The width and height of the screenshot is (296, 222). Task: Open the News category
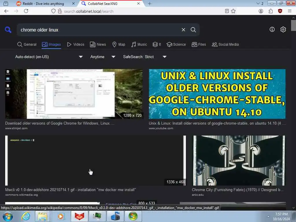coord(98,44)
